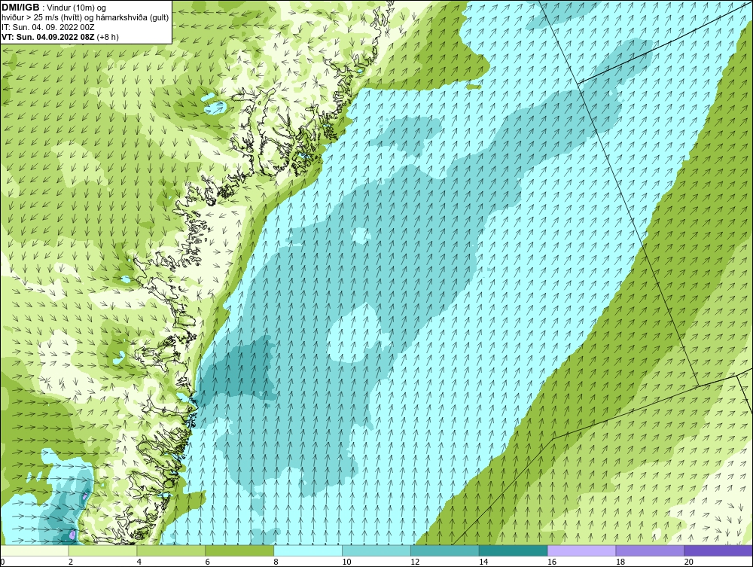Click the 'IT: Sun. 04. 09. 2022 00Z' line
753x567 pixels.
click(x=48, y=27)
